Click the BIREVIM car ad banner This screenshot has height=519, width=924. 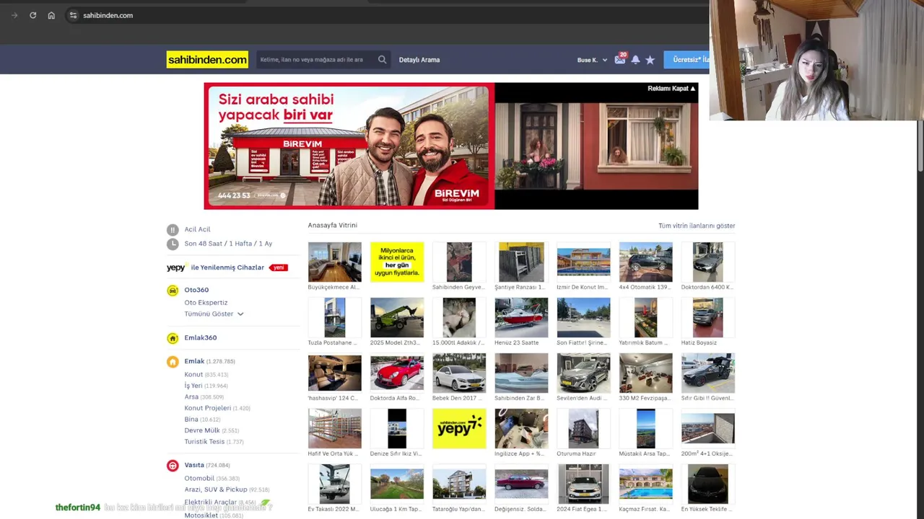point(349,146)
